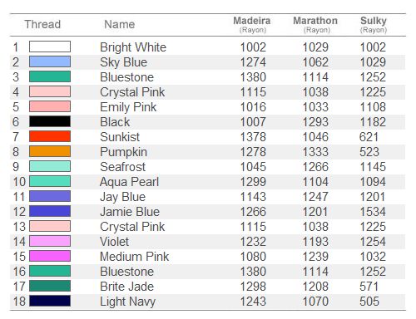This screenshot has width=416, height=319.
Task: Click the Thread column header
Action: pos(42,24)
